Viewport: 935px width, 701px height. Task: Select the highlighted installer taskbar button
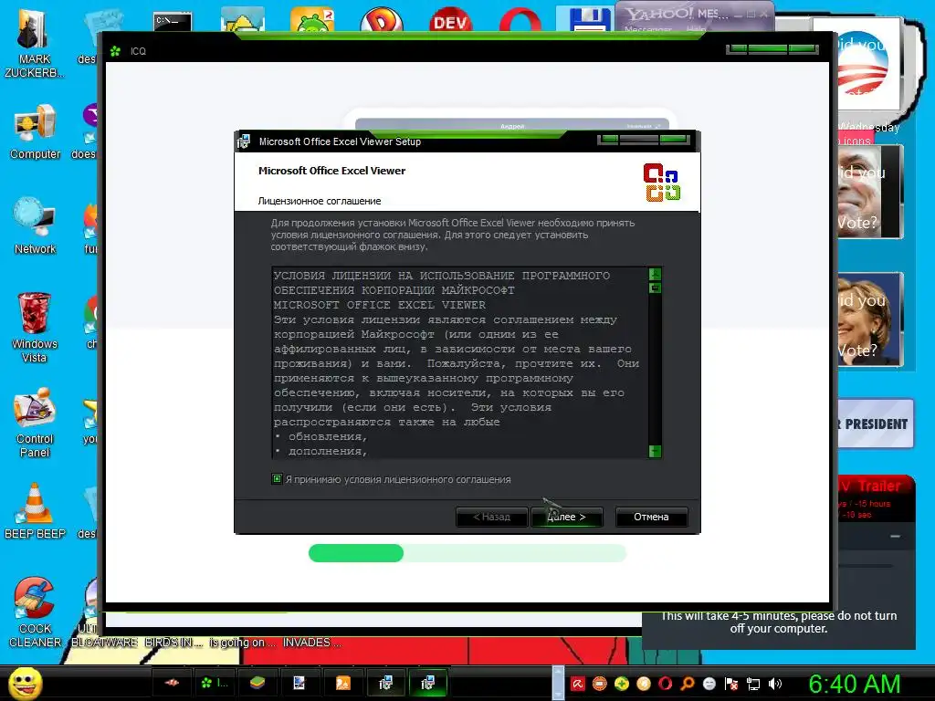(427, 683)
